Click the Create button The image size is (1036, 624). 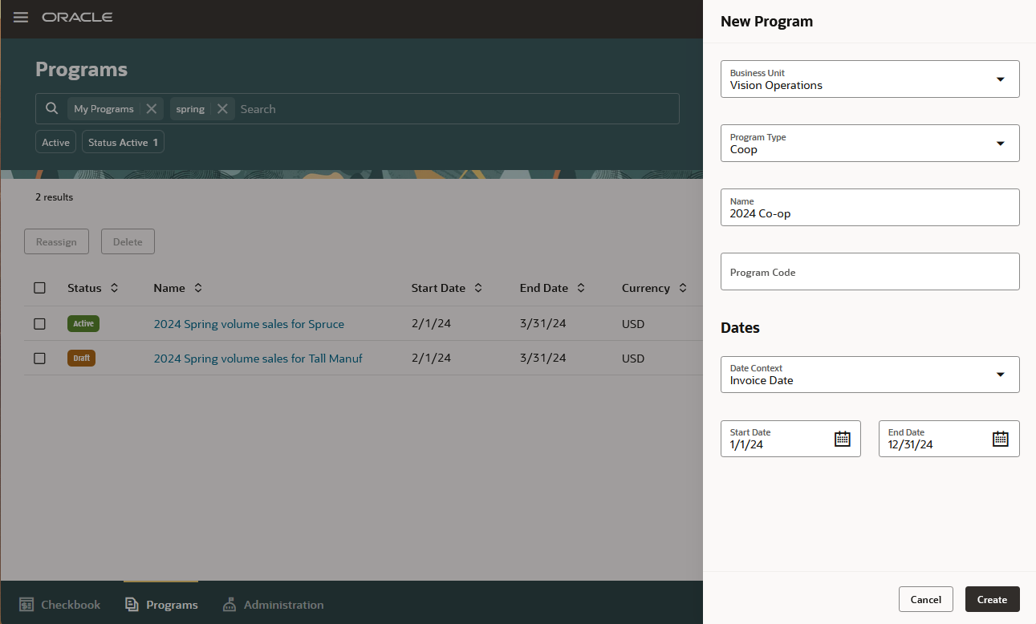click(992, 599)
